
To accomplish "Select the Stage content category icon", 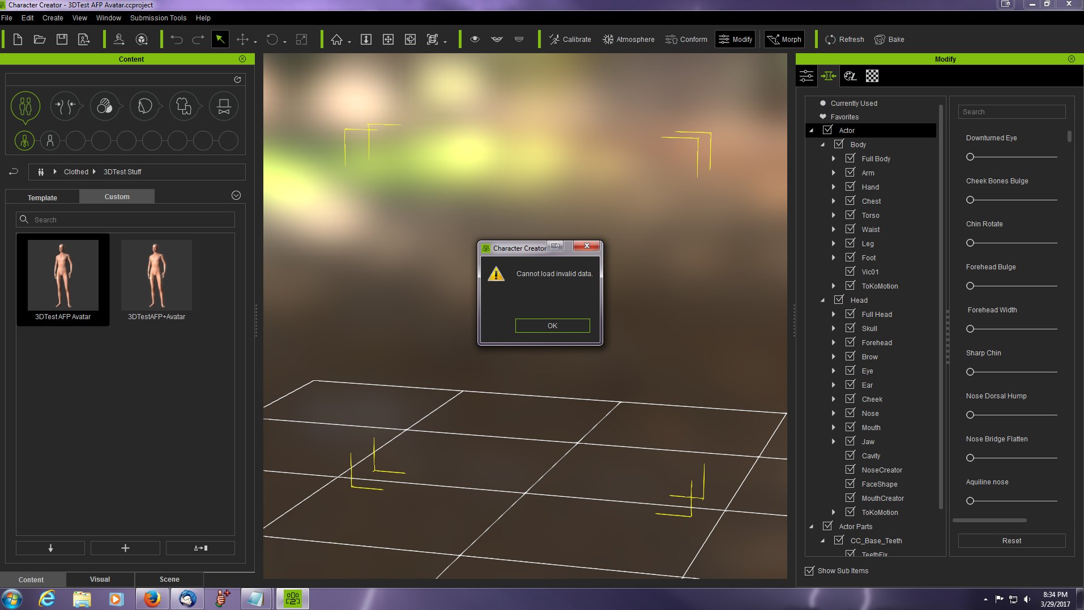I will 224,106.
